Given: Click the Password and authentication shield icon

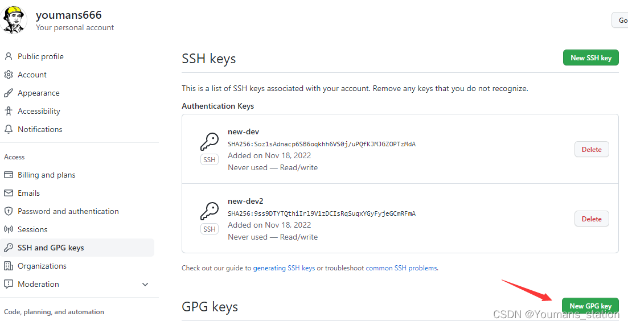Looking at the screenshot, I should click(x=9, y=211).
